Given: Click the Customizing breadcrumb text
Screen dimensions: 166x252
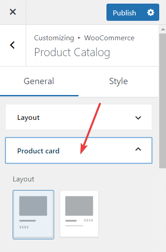Looking at the screenshot, I should click(54, 38).
